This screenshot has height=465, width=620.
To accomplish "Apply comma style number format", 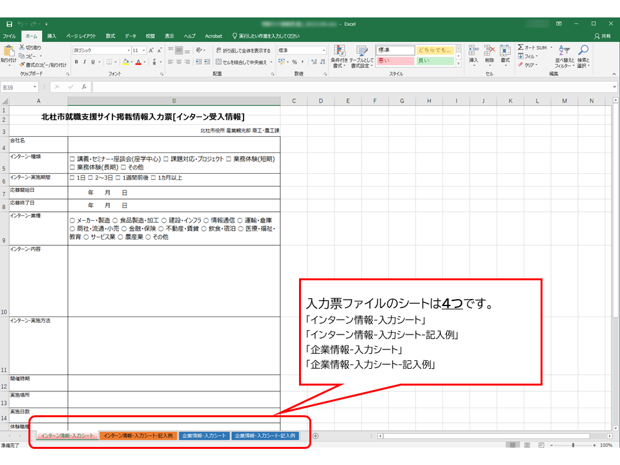I will [x=302, y=62].
